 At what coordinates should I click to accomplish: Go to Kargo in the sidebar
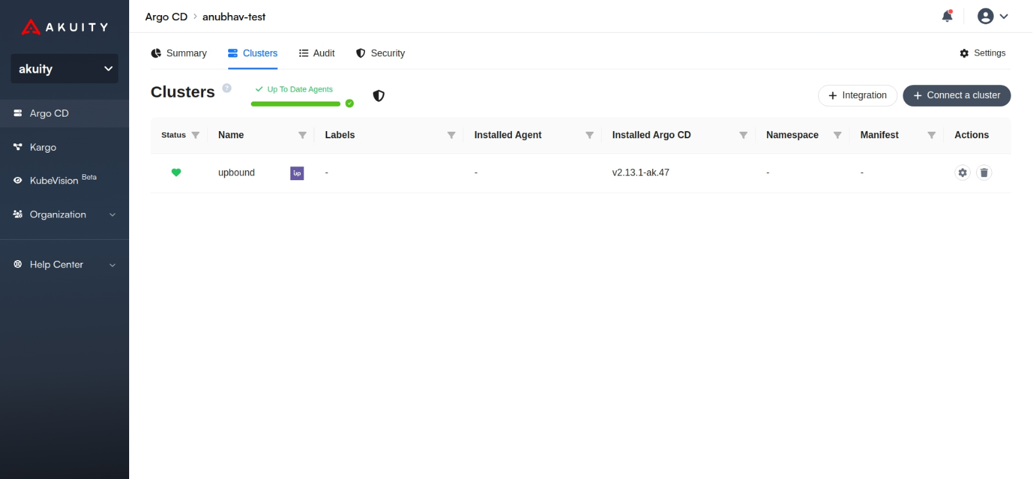64,147
